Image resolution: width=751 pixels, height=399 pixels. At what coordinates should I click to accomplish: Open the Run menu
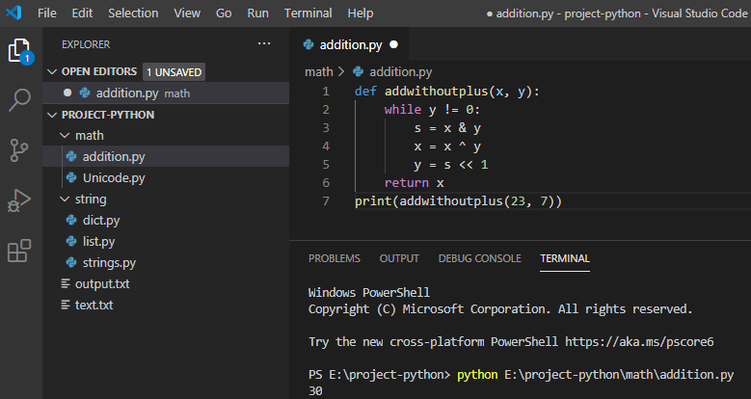pyautogui.click(x=257, y=13)
